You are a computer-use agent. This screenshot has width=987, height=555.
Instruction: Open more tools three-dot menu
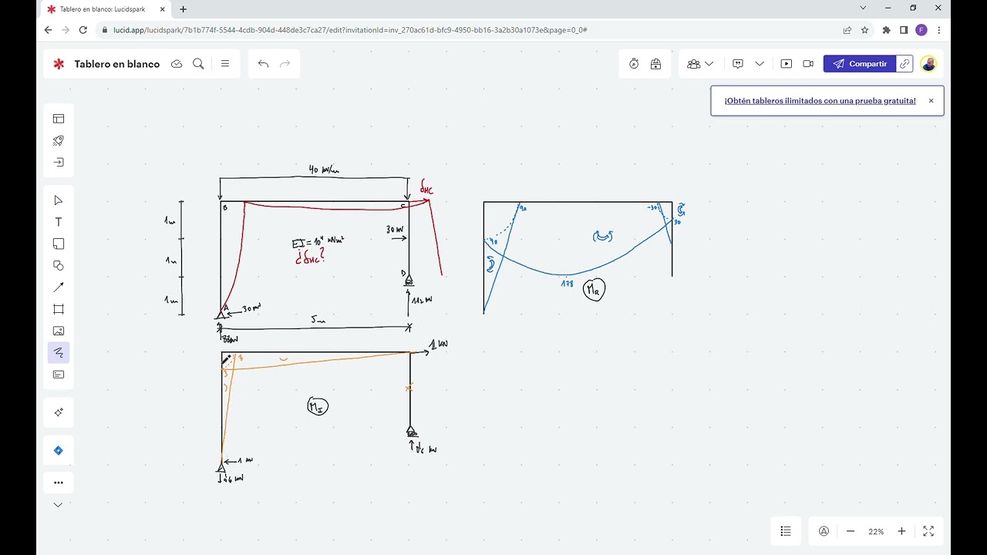[59, 483]
